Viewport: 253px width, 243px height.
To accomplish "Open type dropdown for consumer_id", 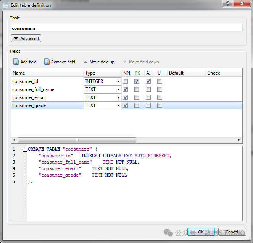I will pos(118,81).
